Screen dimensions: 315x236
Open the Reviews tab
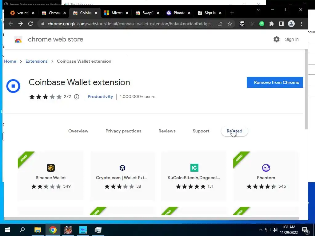click(167, 131)
